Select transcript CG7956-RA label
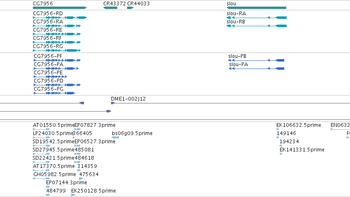350x197 pixels. click(48, 22)
